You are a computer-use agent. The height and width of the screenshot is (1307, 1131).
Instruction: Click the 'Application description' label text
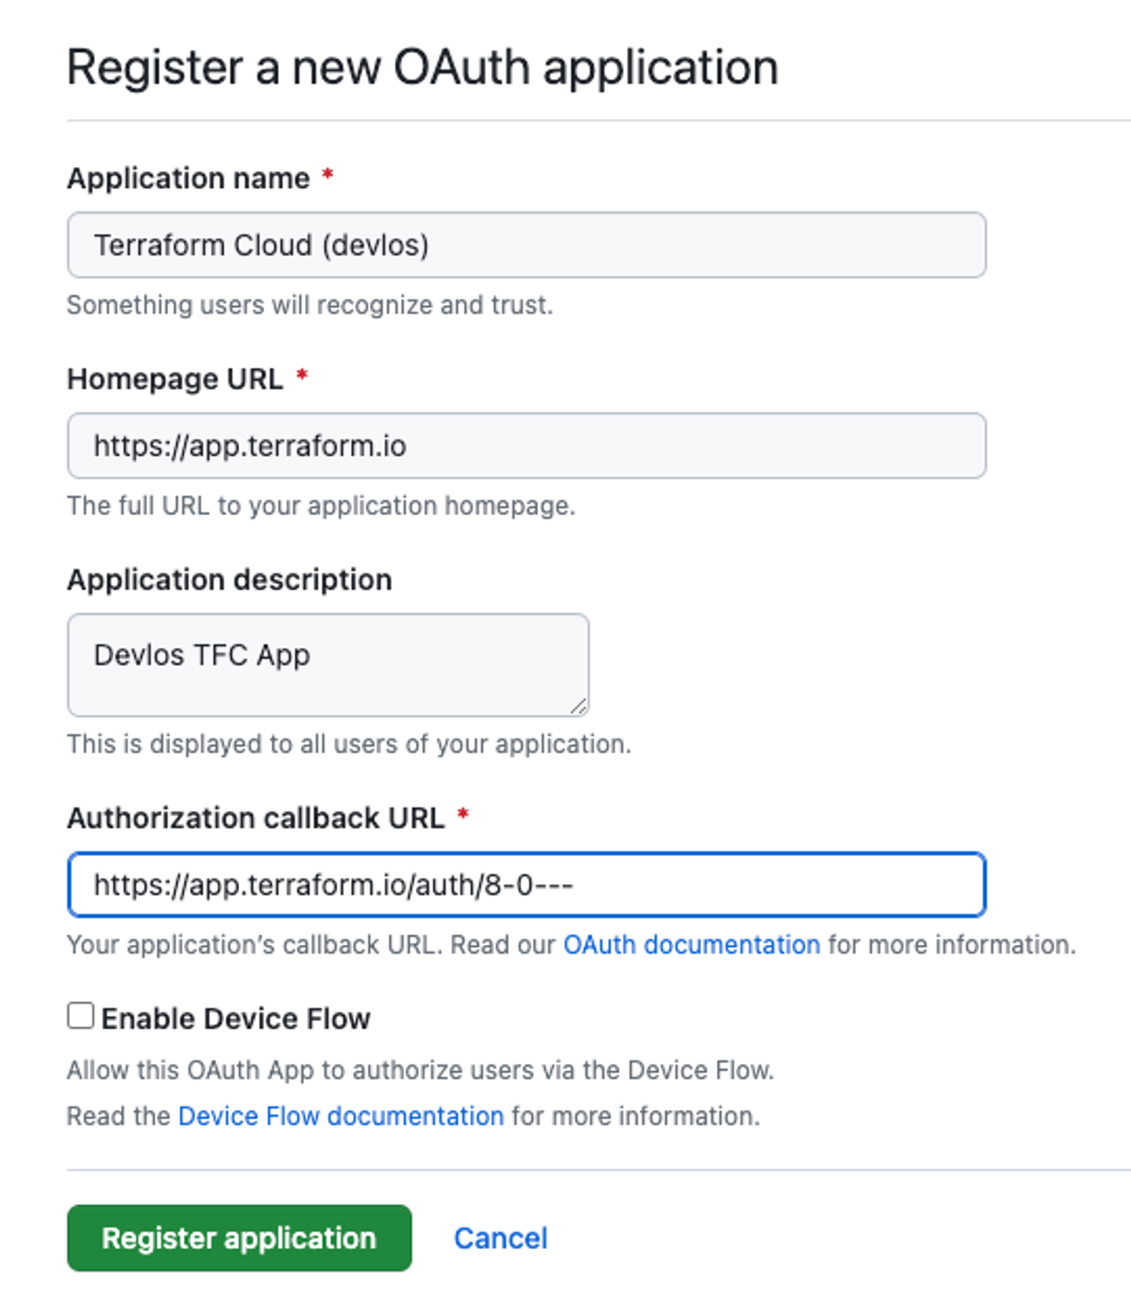tap(229, 579)
